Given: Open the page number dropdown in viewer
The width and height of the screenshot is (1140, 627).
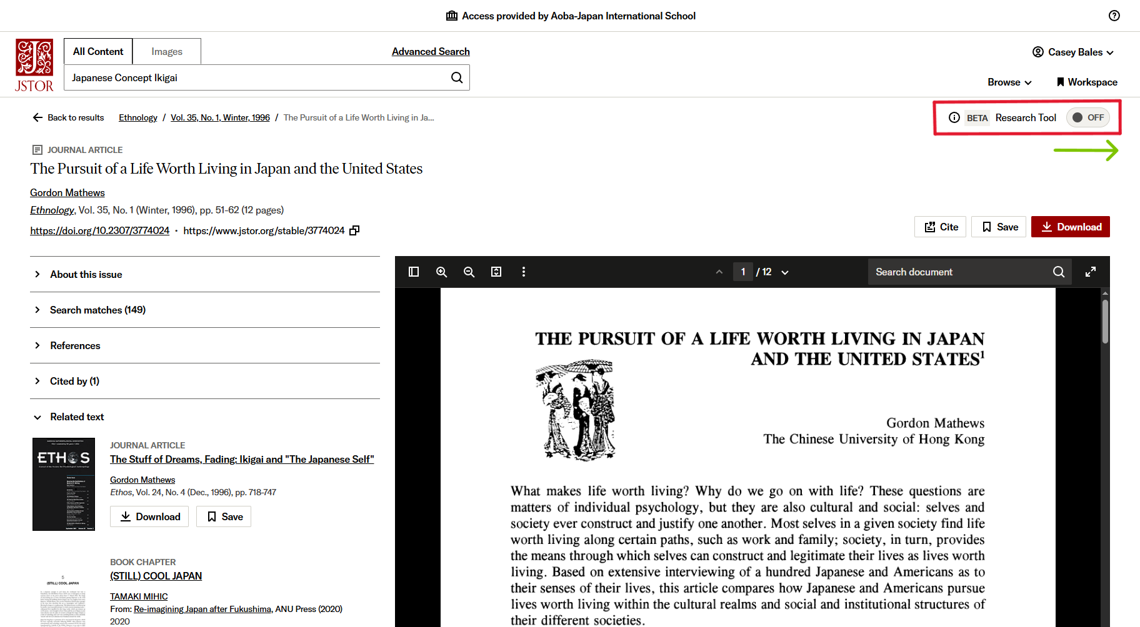Looking at the screenshot, I should pyautogui.click(x=784, y=272).
